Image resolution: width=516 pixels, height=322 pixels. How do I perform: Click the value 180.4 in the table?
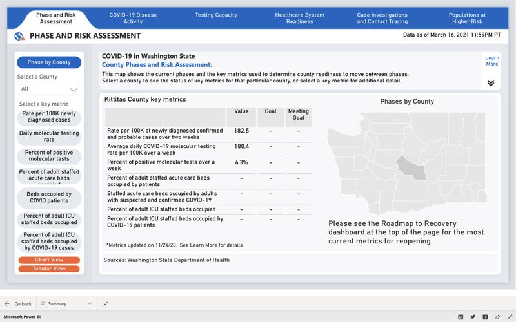tap(241, 147)
